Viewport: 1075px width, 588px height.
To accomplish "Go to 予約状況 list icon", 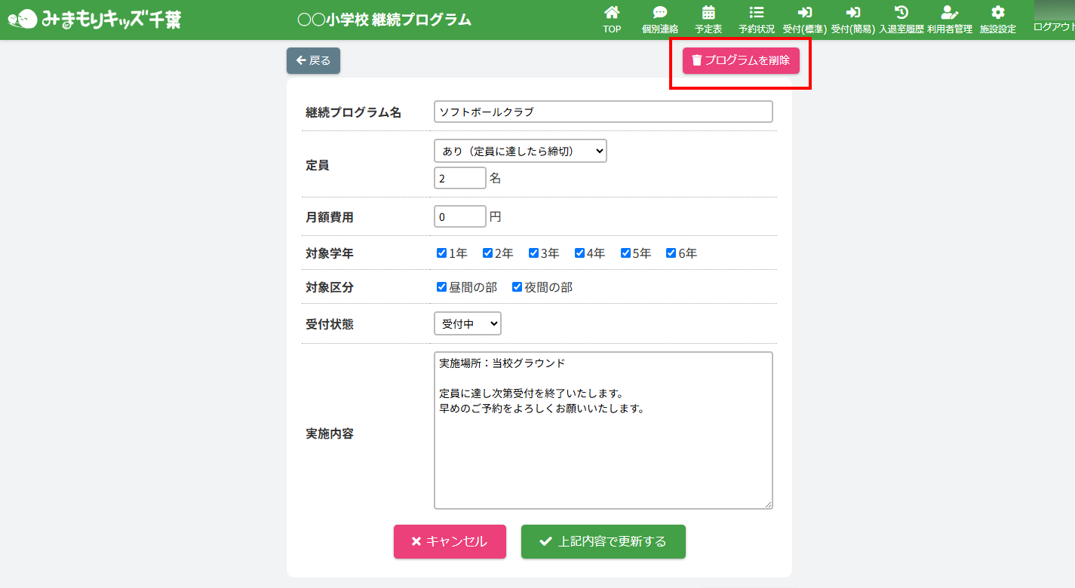I will click(x=756, y=13).
